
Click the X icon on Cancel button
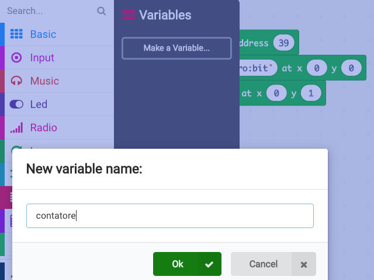click(303, 264)
